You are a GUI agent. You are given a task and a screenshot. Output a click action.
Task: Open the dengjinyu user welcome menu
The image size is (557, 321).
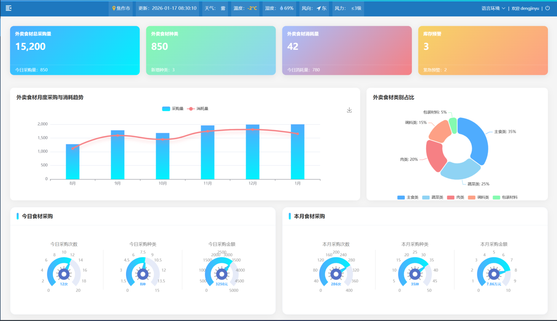point(525,8)
